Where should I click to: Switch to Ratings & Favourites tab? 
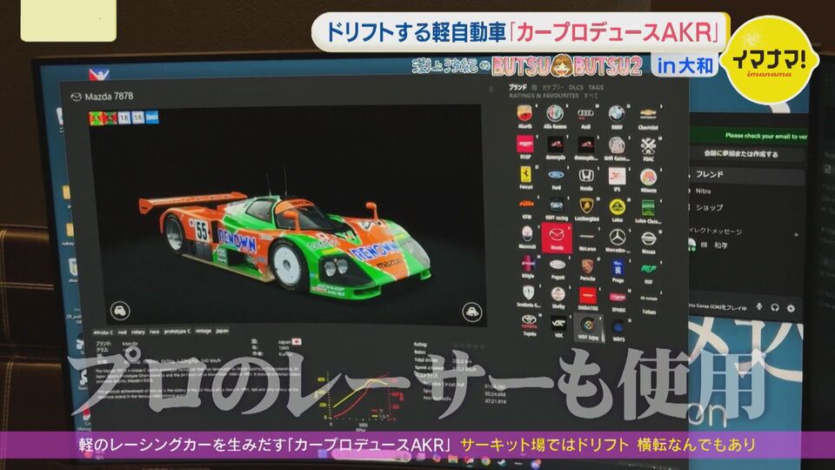coord(544,96)
